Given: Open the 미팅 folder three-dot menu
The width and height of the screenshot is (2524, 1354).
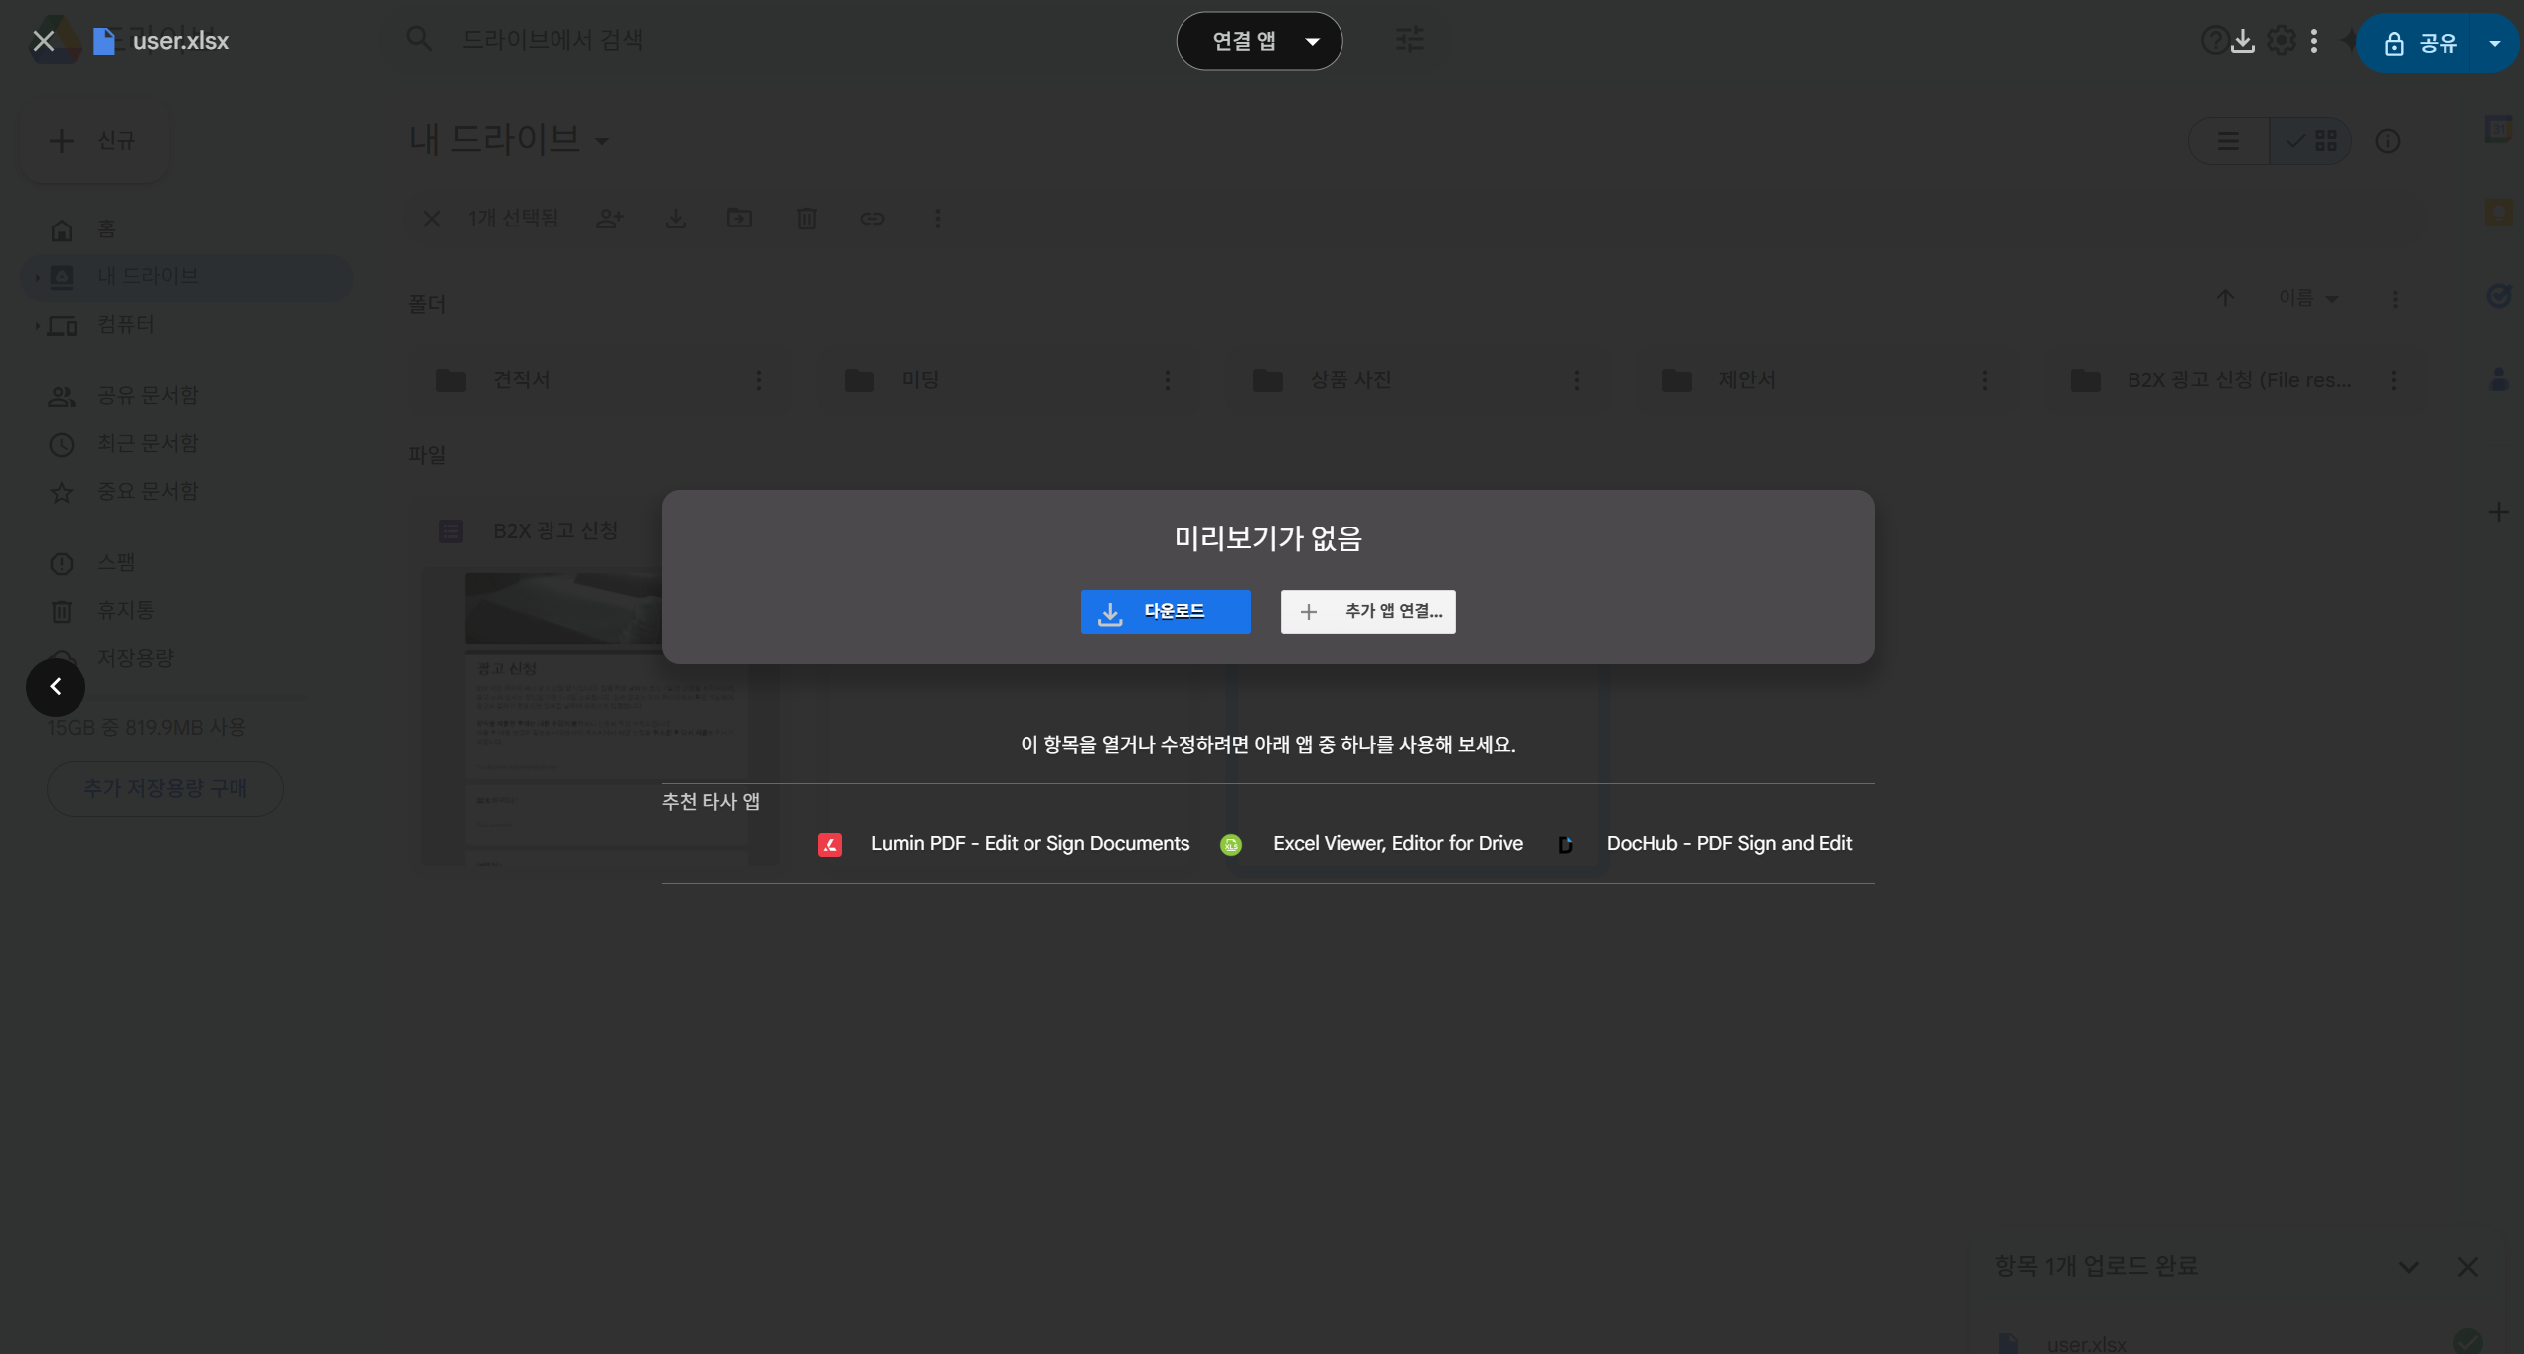Looking at the screenshot, I should [x=1168, y=380].
